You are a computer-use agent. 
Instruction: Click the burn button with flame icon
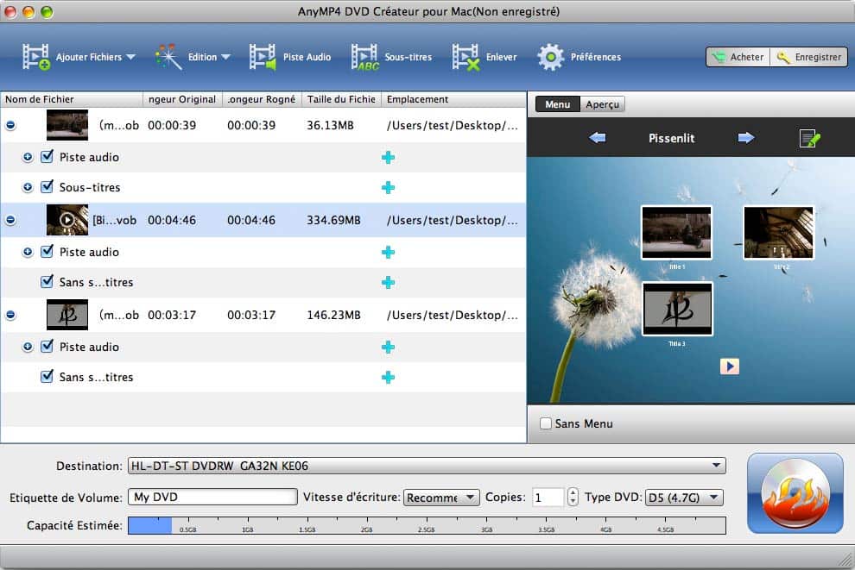tap(794, 492)
